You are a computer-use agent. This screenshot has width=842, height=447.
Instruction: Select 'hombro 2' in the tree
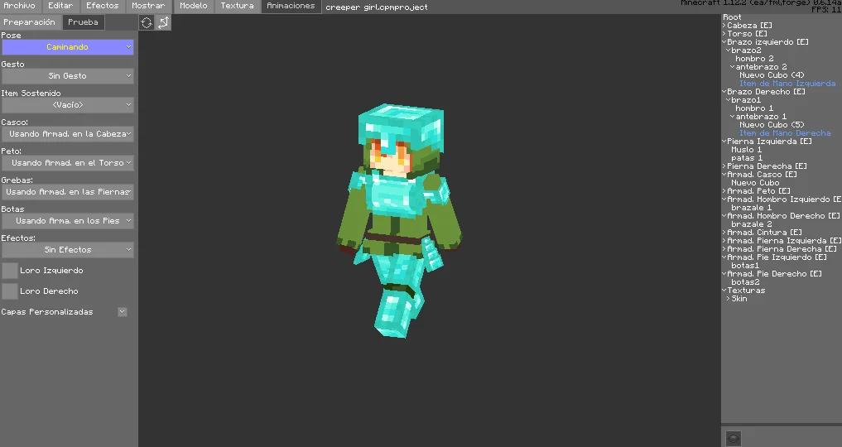click(x=754, y=59)
